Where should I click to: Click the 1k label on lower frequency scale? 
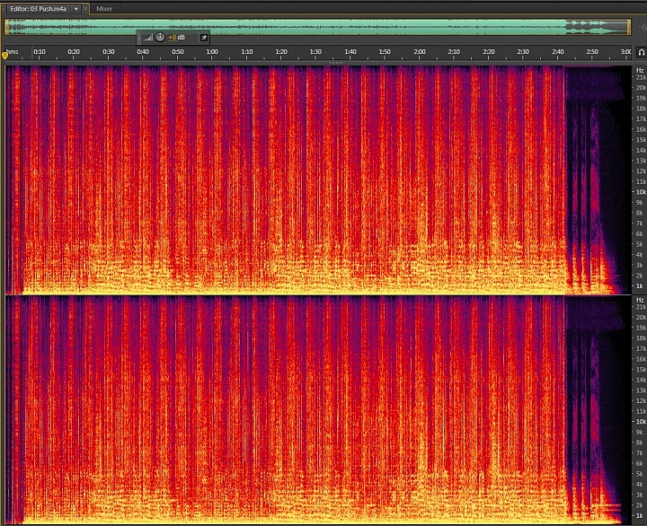click(639, 515)
